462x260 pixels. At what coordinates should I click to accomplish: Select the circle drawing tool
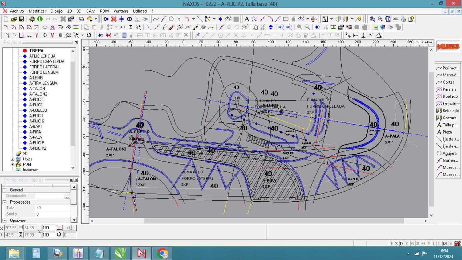point(171,19)
